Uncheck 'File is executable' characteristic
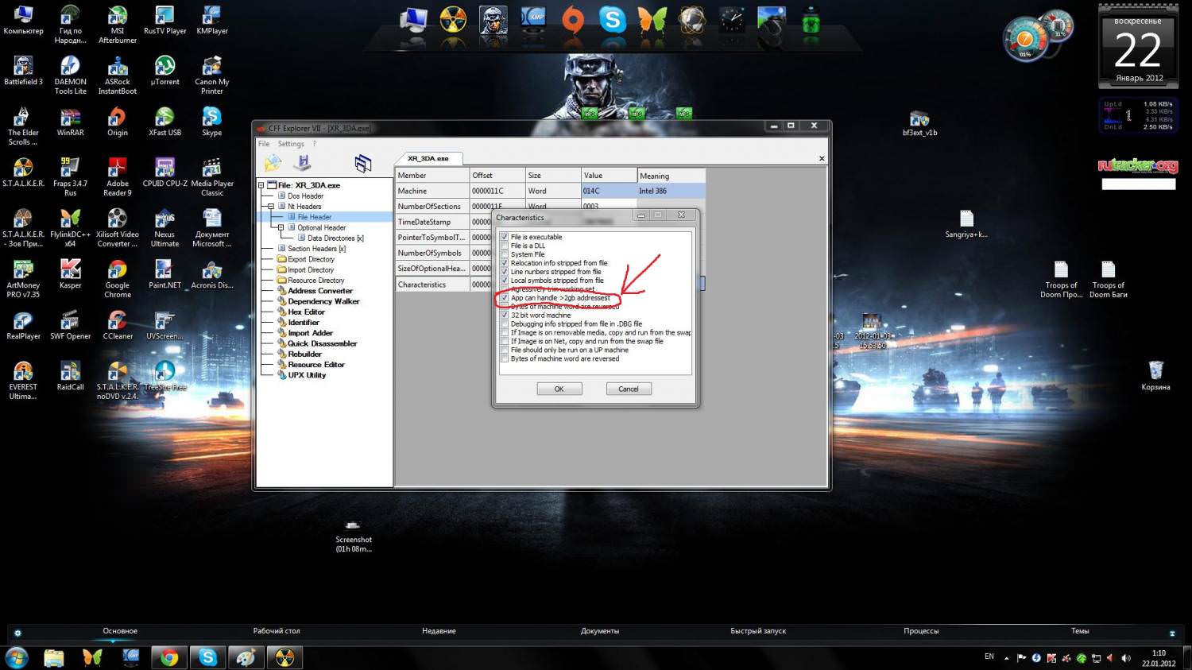The image size is (1192, 670). [505, 237]
